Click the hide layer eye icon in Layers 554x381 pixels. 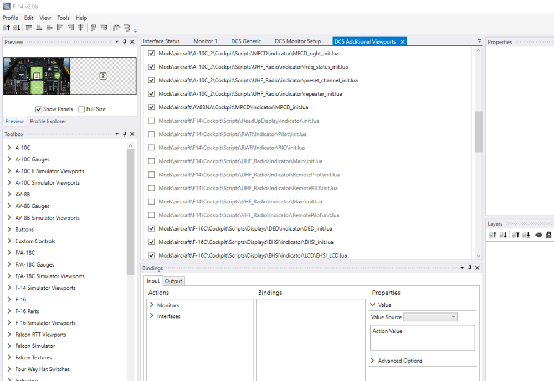(538, 234)
